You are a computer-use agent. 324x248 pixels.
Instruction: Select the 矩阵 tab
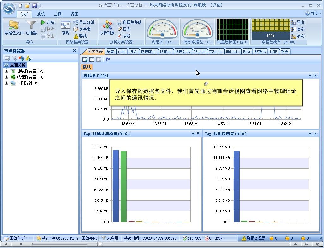[x=247, y=52]
